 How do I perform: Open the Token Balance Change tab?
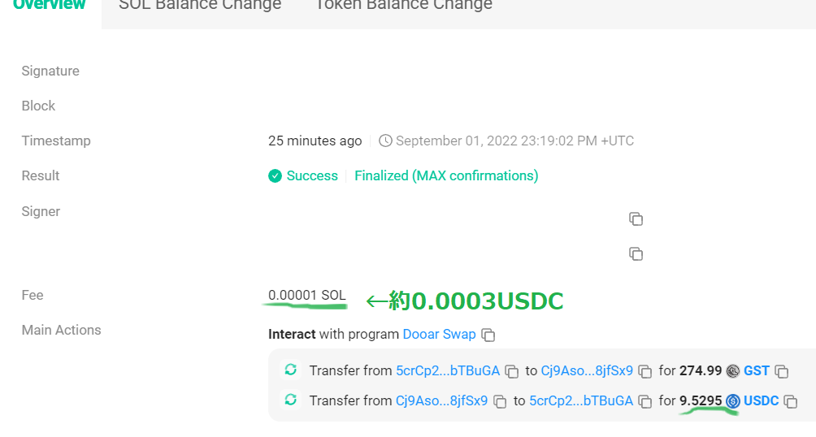pos(404,5)
